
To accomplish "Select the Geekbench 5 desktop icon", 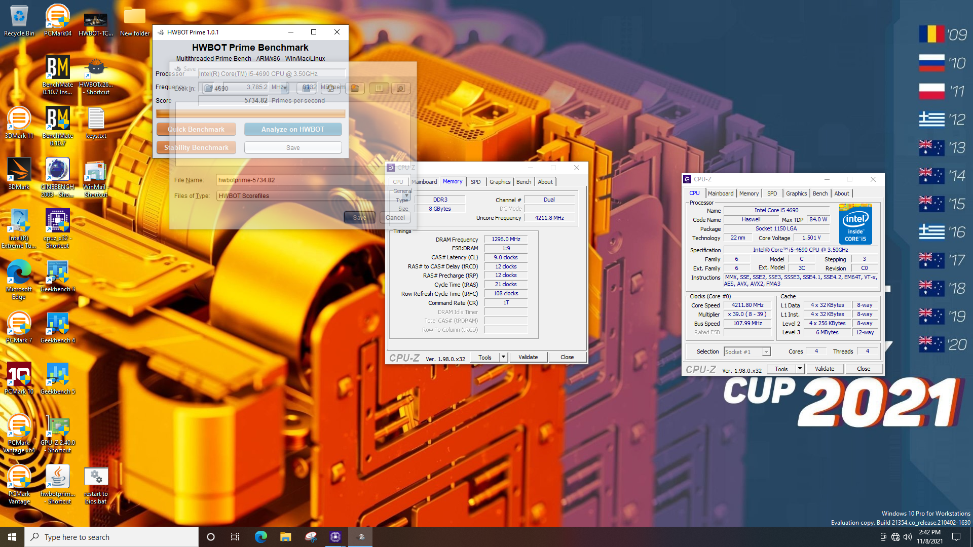I will point(57,378).
